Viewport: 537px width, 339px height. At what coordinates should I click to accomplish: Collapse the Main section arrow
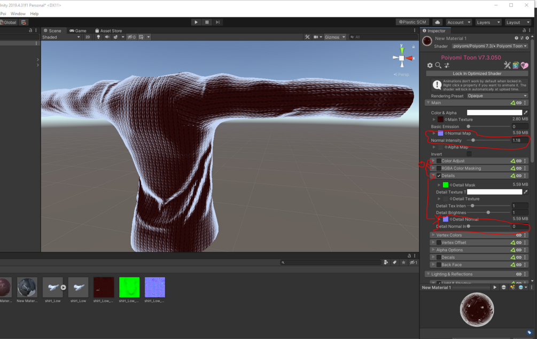[x=428, y=103]
